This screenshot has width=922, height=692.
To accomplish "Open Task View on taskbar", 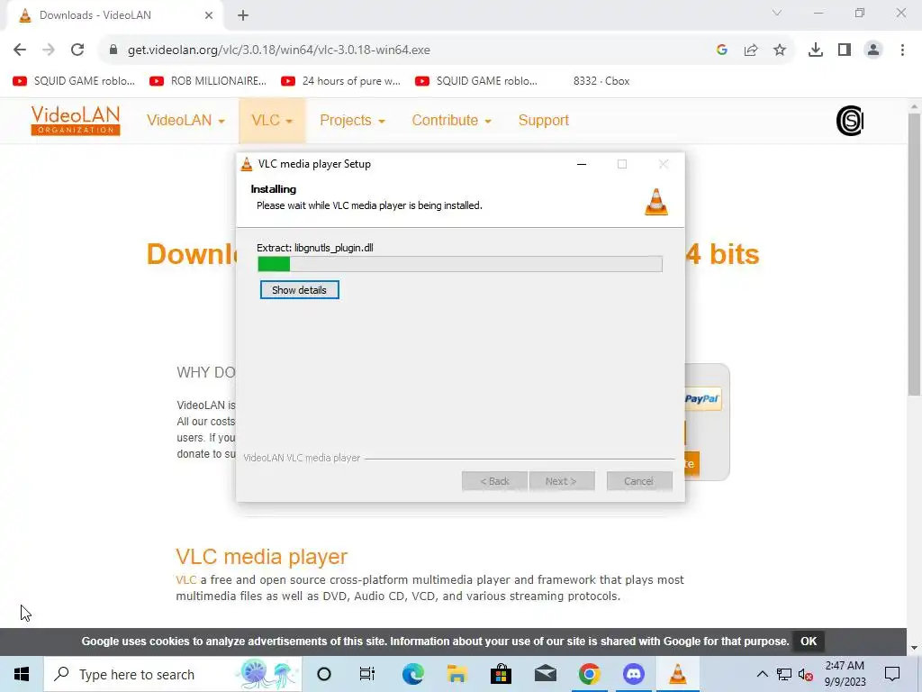I will pyautogui.click(x=367, y=674).
